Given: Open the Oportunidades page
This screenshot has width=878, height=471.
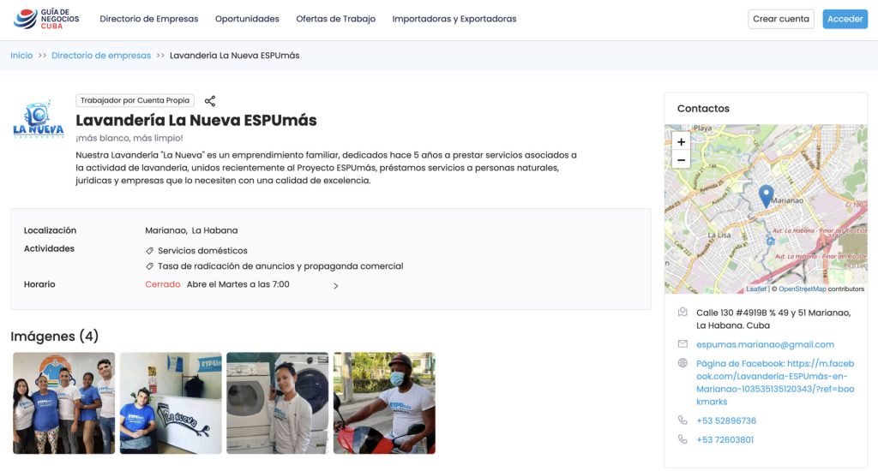Looking at the screenshot, I should point(247,19).
